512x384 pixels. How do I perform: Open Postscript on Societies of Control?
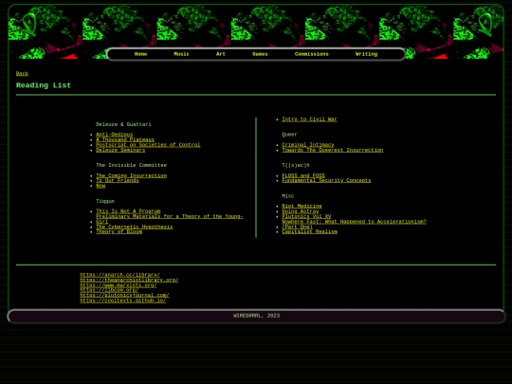pyautogui.click(x=148, y=145)
